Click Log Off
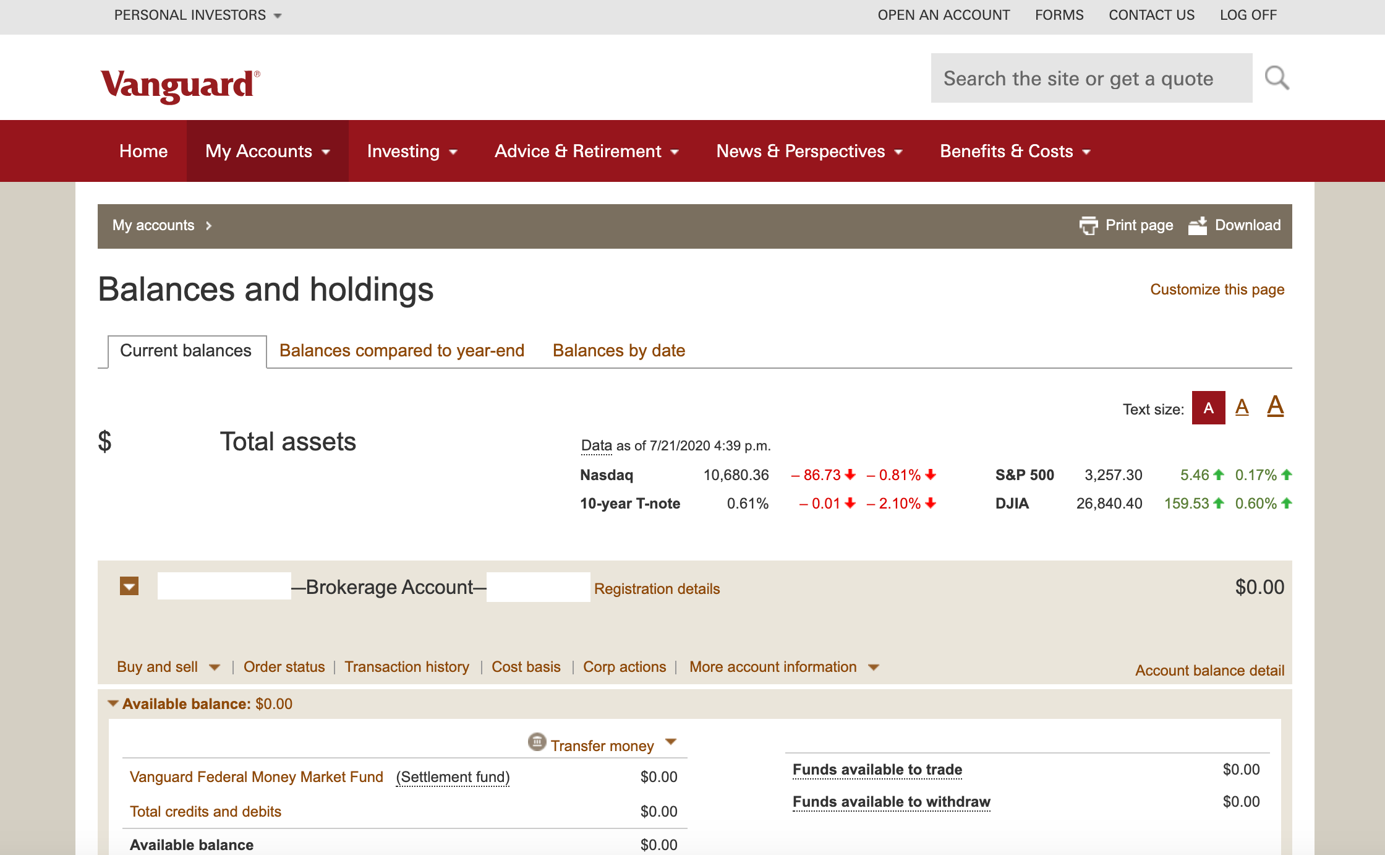1385x855 pixels. [1248, 15]
